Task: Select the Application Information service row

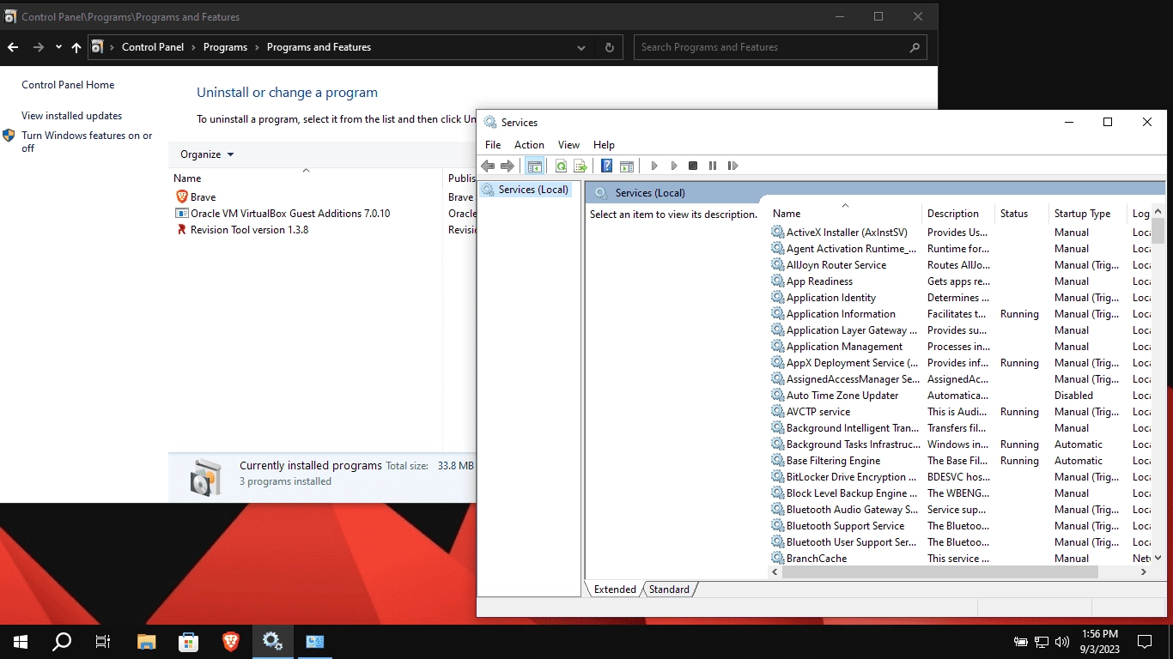Action: pyautogui.click(x=960, y=314)
